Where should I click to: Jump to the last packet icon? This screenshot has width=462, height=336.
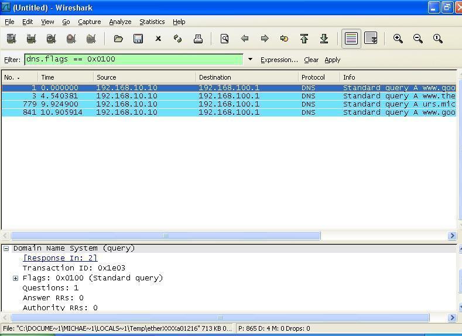pyautogui.click(x=324, y=39)
